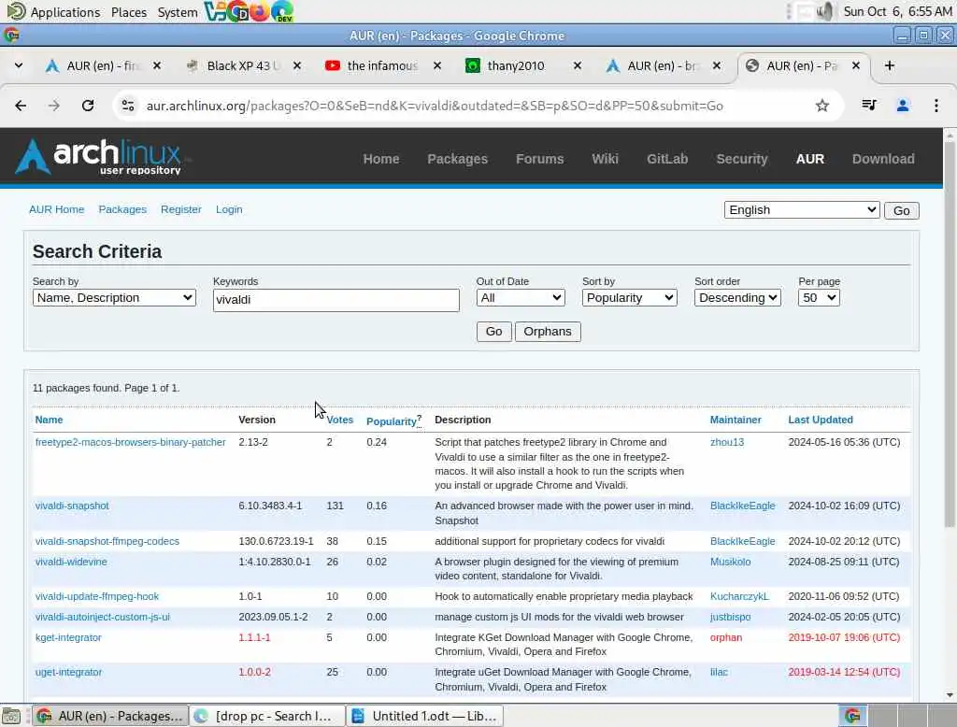
Task: Expand the 'Per page' 50 dropdown
Action: tap(819, 298)
